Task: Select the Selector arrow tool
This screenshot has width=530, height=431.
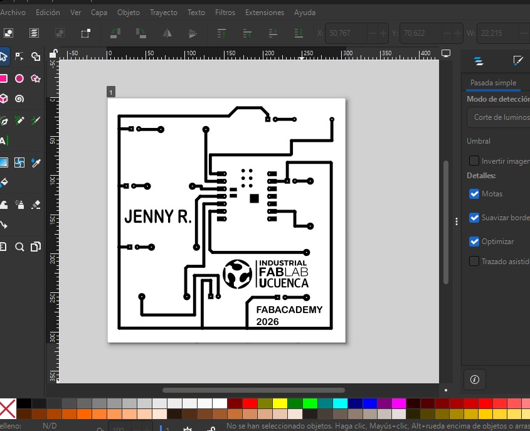Action: (3, 56)
